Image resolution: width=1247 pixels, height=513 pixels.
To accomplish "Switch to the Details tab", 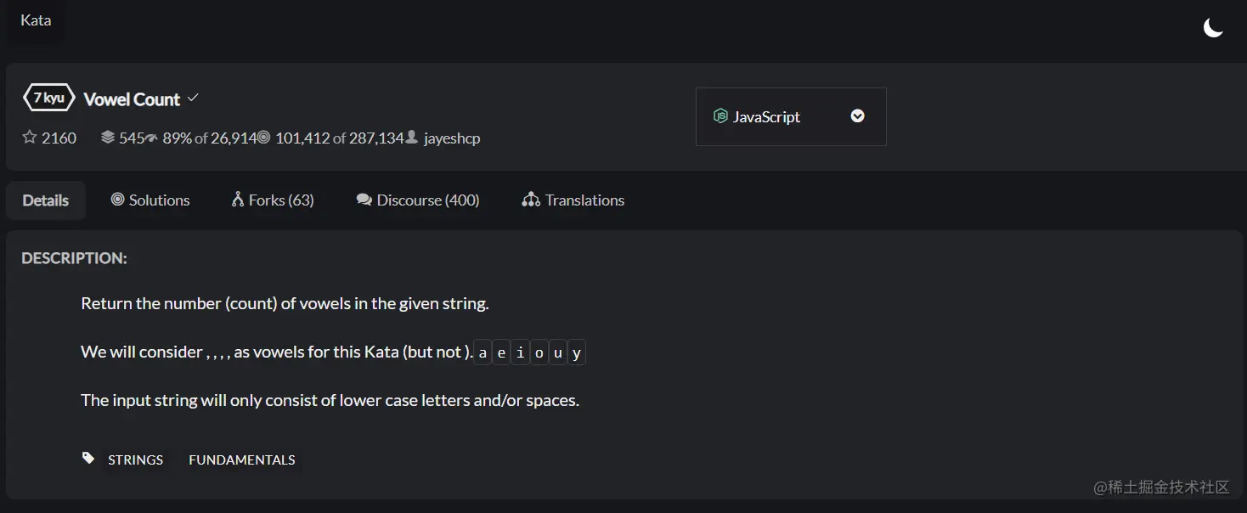I will [x=46, y=200].
